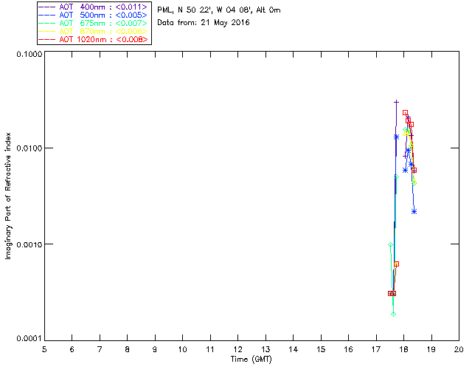
Task: Click the AOT 870nm legend entry
Action: point(94,31)
